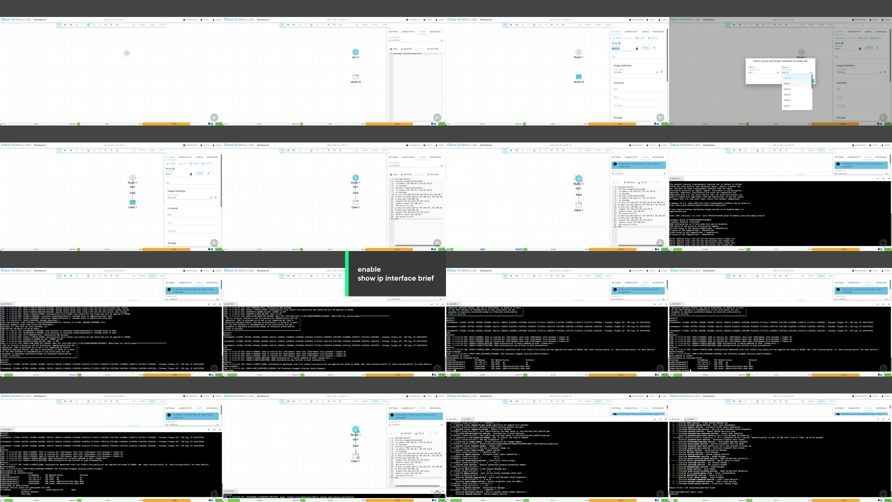Viewport: 892px width, 502px height.
Task: Click info icon beside Automatic image definition for ubuntu-0
Action: (x=661, y=72)
